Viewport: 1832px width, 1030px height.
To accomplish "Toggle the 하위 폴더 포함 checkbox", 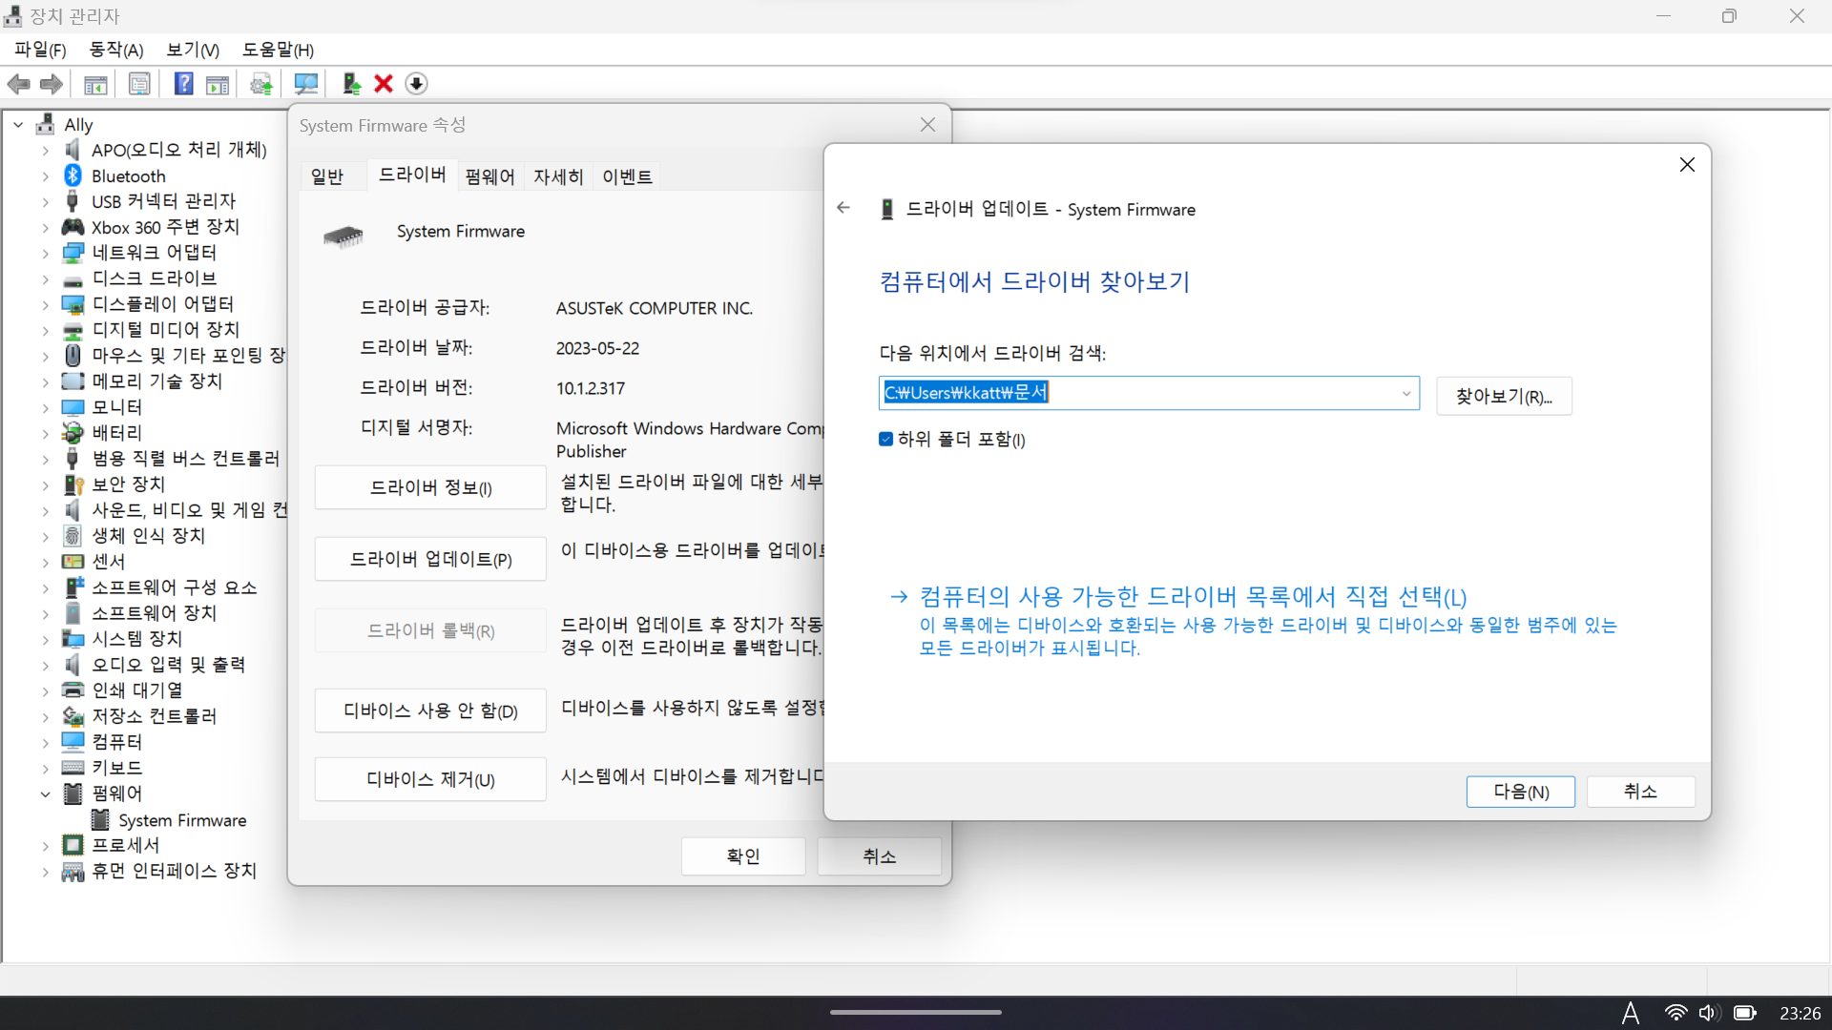I will (x=885, y=439).
